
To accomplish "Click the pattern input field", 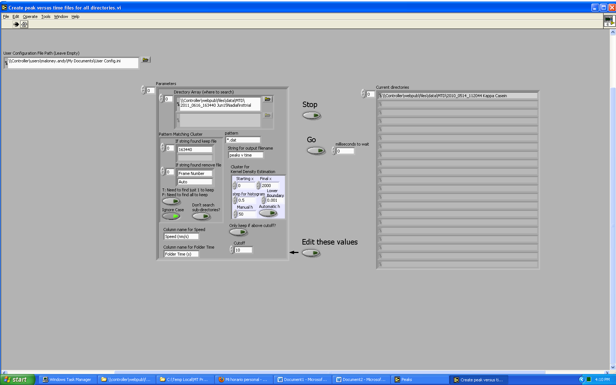I will 243,140.
